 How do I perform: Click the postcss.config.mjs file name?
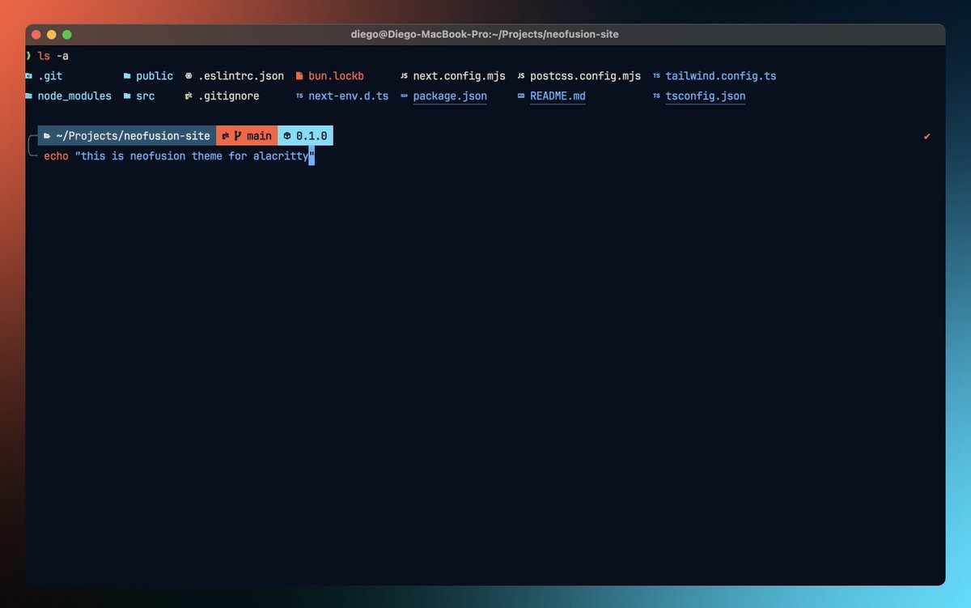tap(585, 76)
